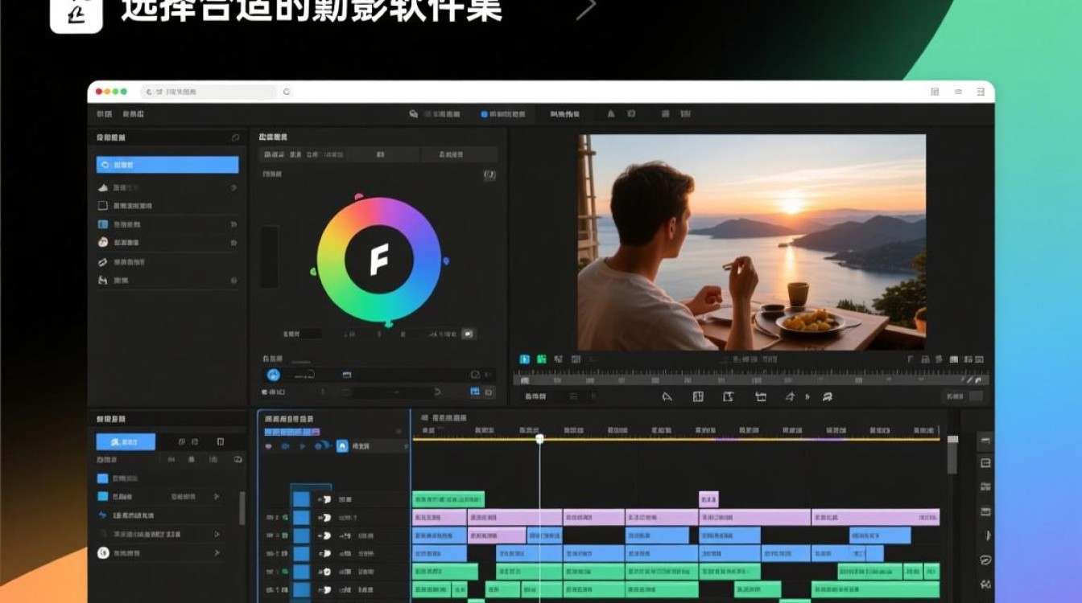This screenshot has height=603, width=1082.
Task: Click the green handle left of the color wheel
Action: pos(313,272)
